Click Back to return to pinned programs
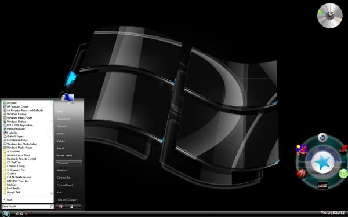Image resolution: width=348 pixels, height=217 pixels. tap(8, 200)
